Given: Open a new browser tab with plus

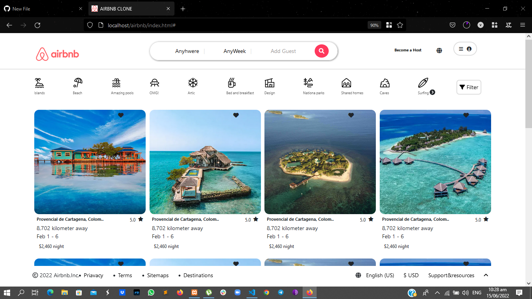Looking at the screenshot, I should click(183, 9).
